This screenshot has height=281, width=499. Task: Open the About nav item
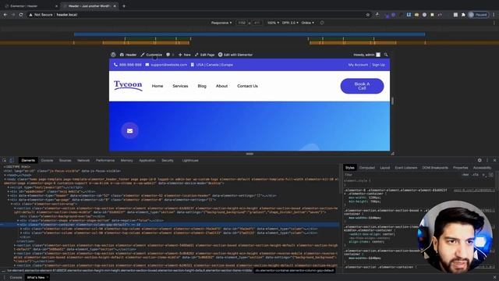pyautogui.click(x=221, y=86)
